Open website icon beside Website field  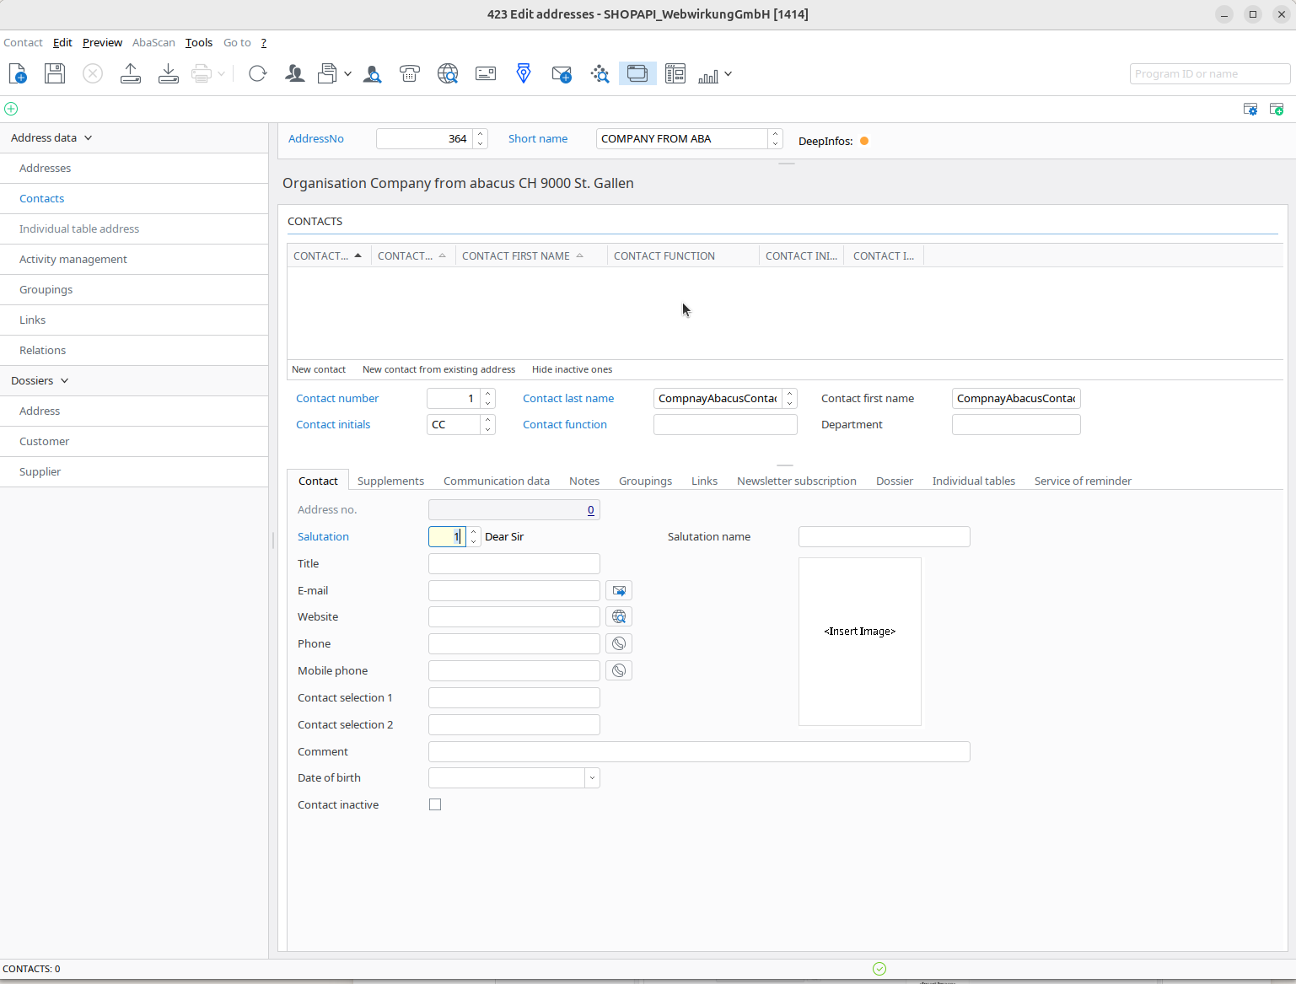coord(619,617)
